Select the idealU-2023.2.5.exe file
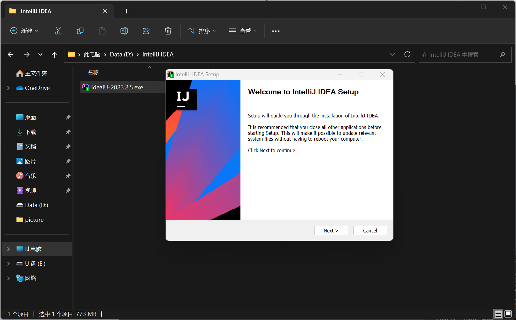Viewport: 516px width, 320px height. tap(123, 87)
